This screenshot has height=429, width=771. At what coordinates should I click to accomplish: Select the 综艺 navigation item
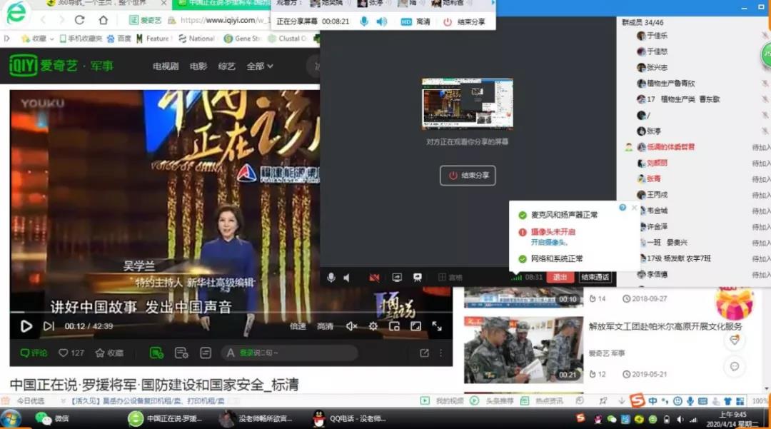[x=226, y=66]
